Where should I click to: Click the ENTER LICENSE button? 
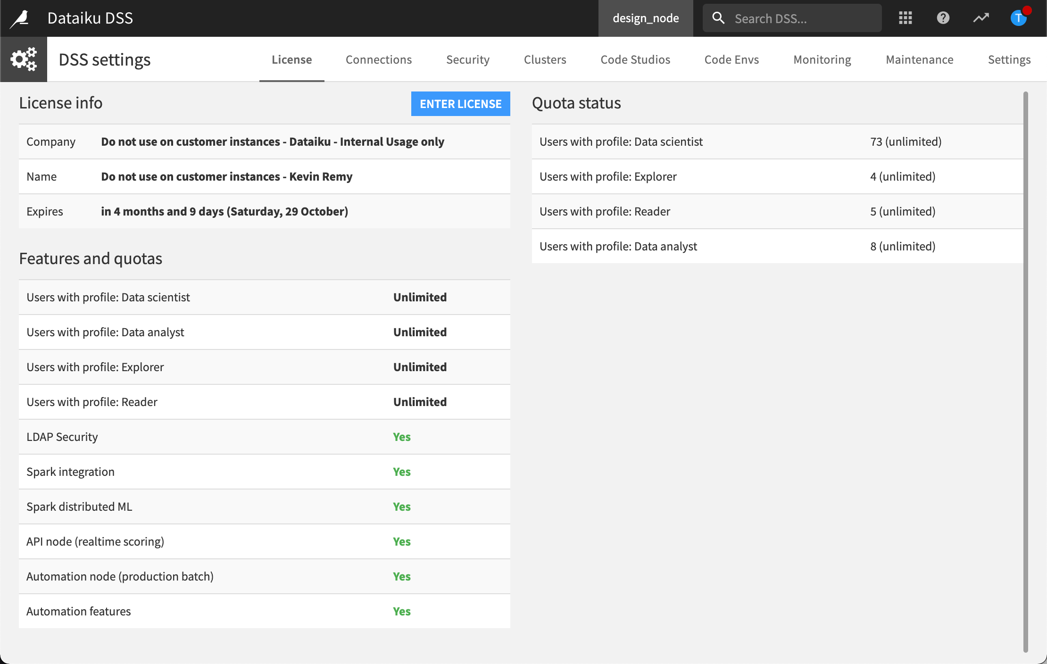pyautogui.click(x=460, y=103)
